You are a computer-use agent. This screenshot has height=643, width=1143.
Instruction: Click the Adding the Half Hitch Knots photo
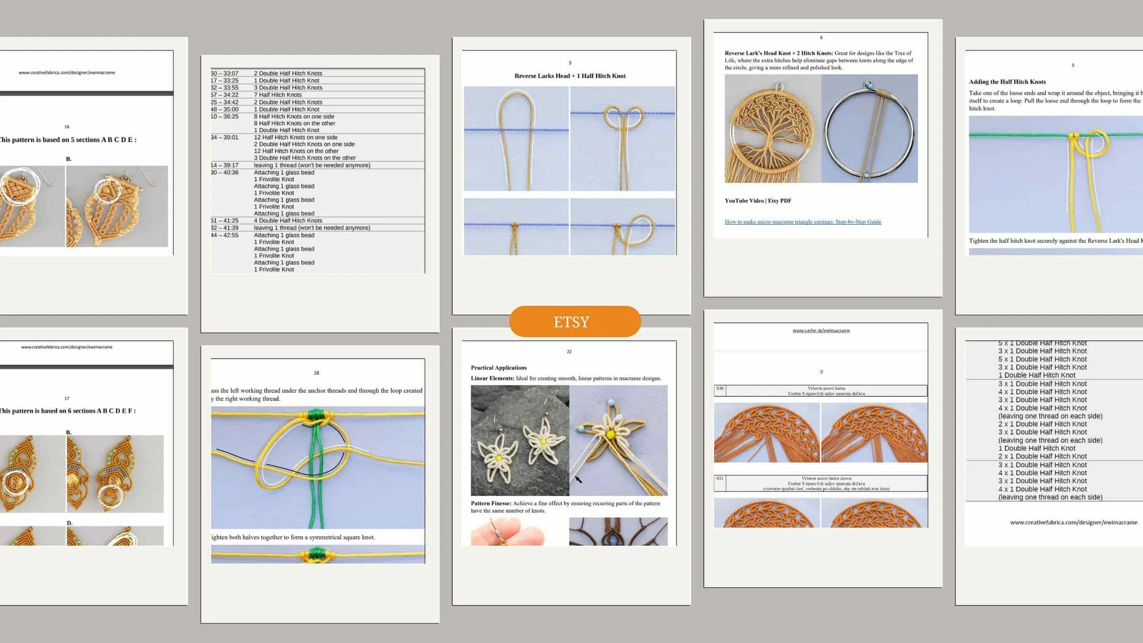pyautogui.click(x=1056, y=174)
